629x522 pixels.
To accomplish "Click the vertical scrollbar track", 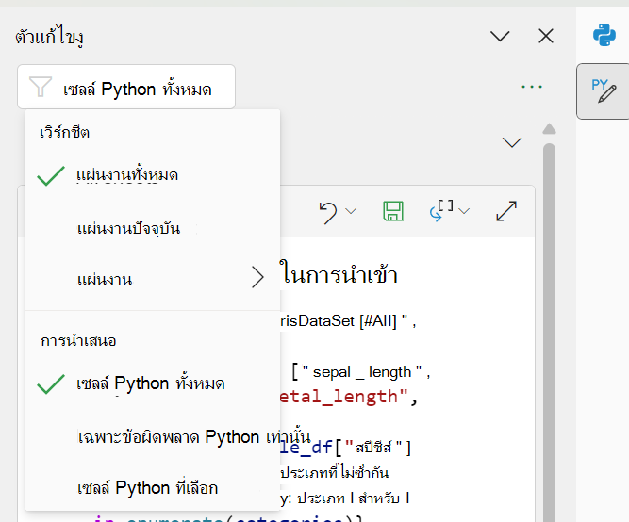I will coord(549,332).
